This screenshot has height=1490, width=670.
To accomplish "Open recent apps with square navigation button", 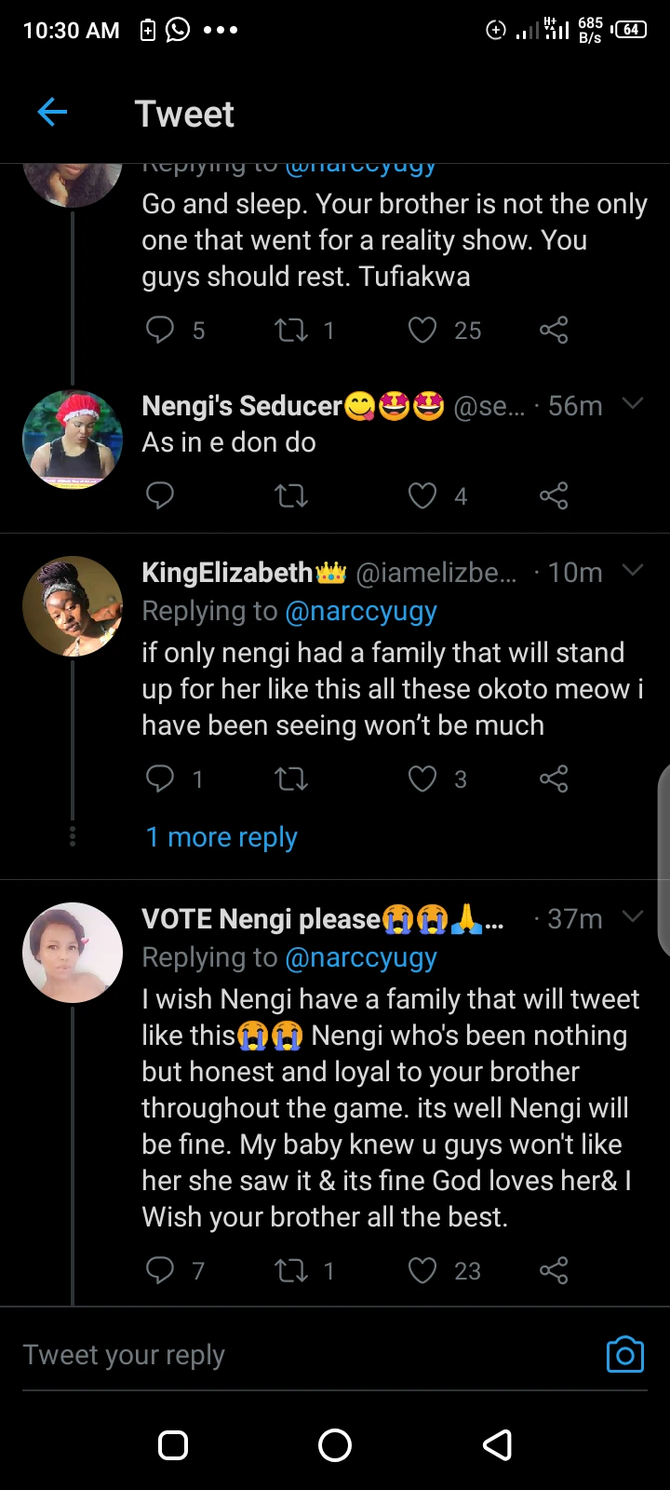I will pyautogui.click(x=173, y=1445).
